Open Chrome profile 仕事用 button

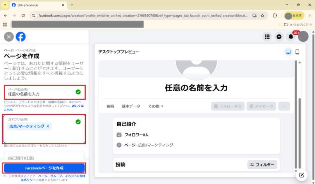pyautogui.click(x=294, y=16)
